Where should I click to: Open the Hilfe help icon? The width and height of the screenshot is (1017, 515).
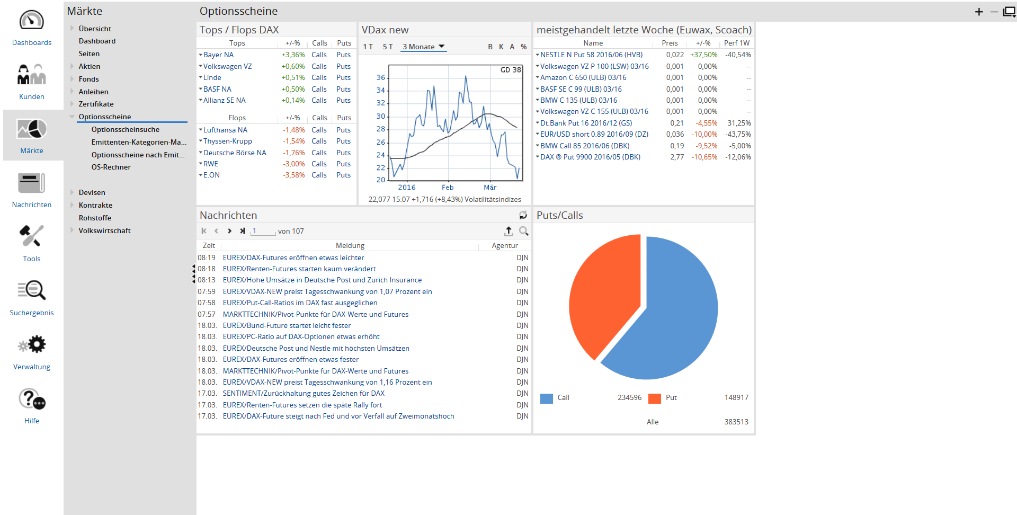(x=32, y=399)
